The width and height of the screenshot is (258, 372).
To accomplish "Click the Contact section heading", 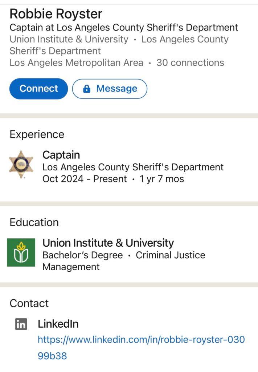I will [x=29, y=303].
